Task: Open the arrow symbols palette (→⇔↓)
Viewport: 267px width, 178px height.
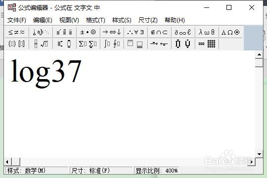Action: 112,32
